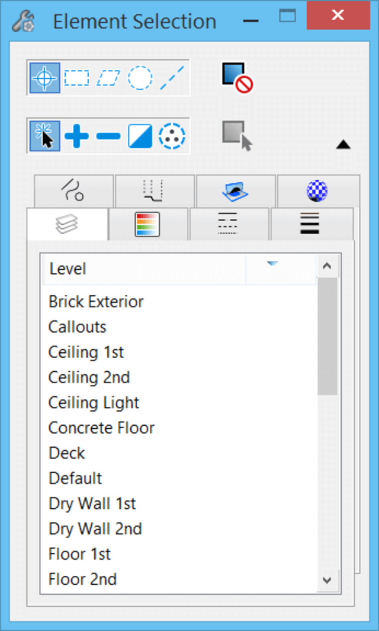Activate Subtract mode minus icon
The width and height of the screenshot is (379, 631).
coord(108,136)
